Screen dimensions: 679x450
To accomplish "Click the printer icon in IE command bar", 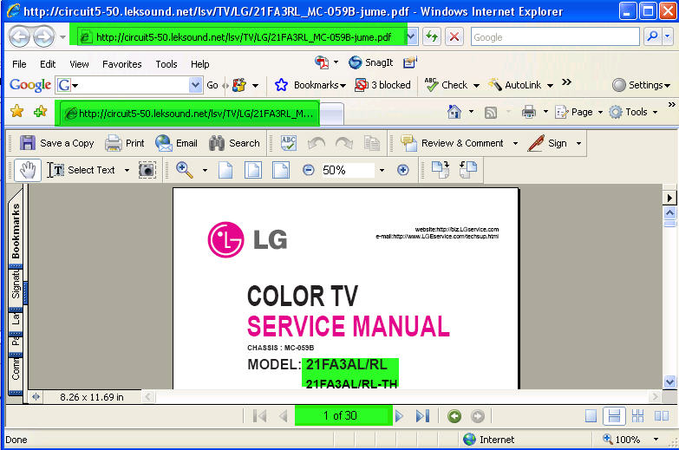I will [529, 112].
